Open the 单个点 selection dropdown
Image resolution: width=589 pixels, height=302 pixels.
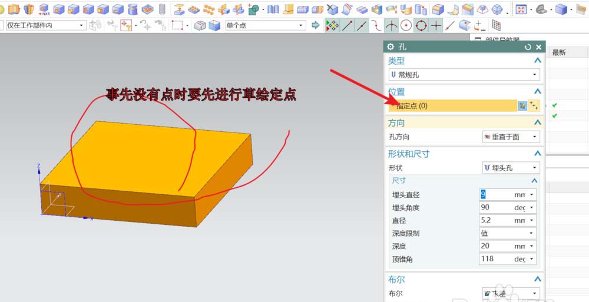tap(265, 25)
